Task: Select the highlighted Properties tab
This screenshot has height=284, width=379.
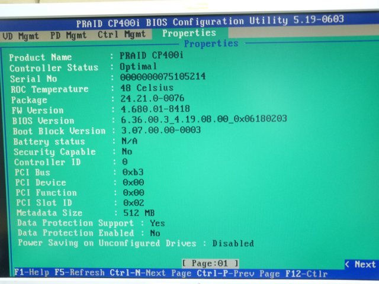Action: 189,33
